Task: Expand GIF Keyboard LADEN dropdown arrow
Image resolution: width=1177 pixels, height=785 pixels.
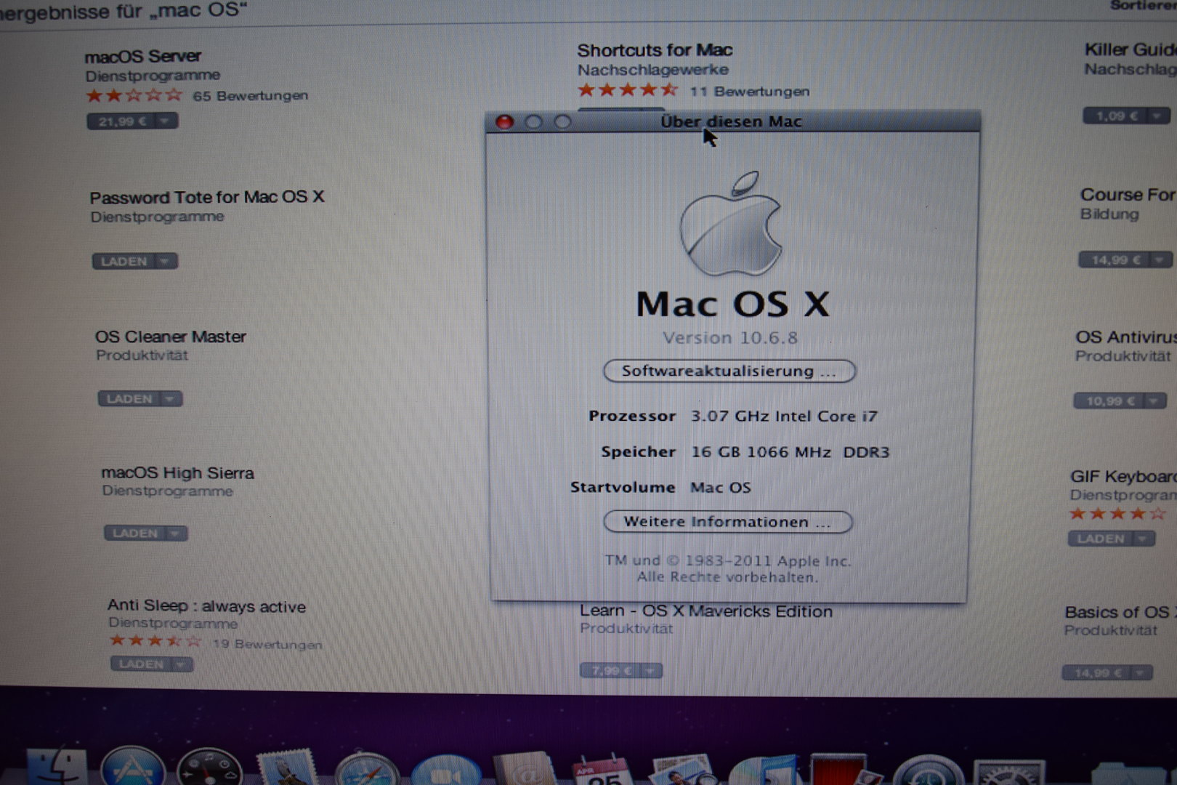Action: click(1143, 539)
